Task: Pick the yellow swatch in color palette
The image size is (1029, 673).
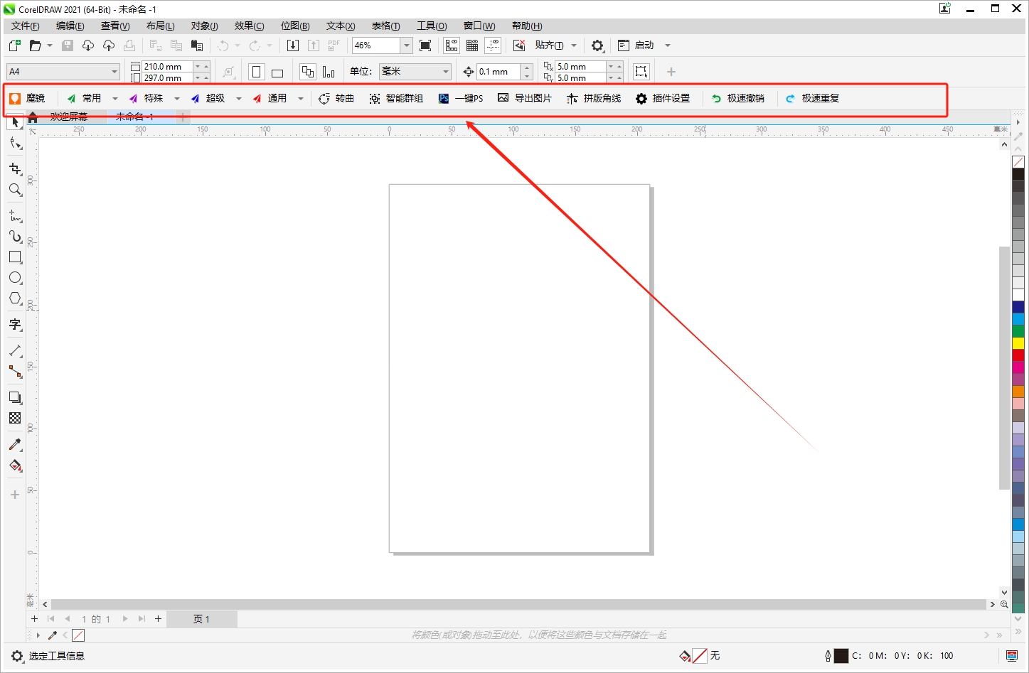Action: (1018, 343)
